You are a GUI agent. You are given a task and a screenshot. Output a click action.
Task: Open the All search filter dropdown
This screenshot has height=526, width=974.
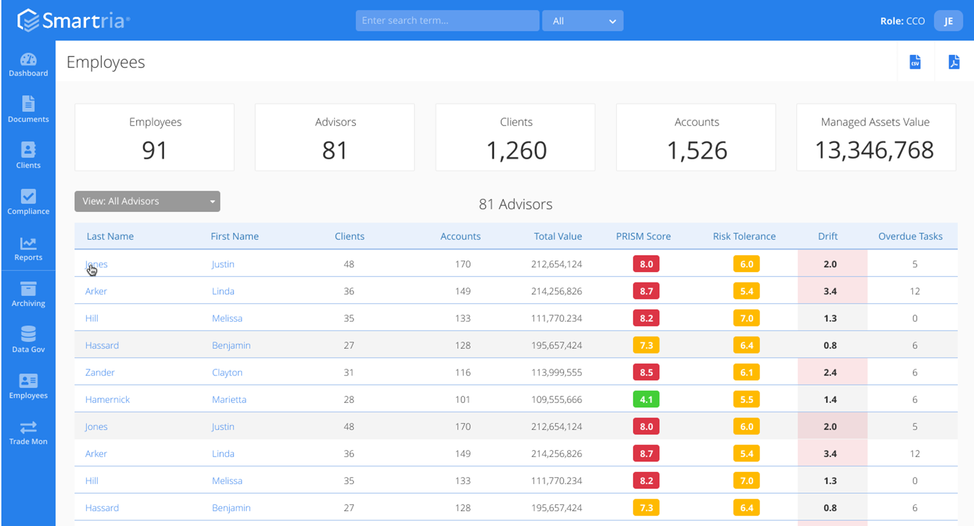pos(583,21)
